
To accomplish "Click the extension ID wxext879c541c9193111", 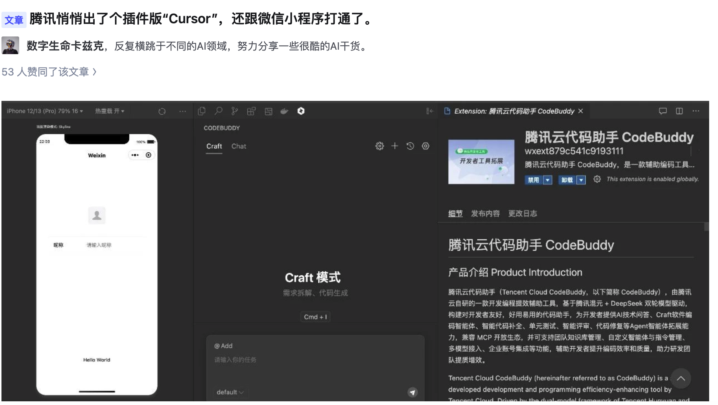I will [574, 151].
